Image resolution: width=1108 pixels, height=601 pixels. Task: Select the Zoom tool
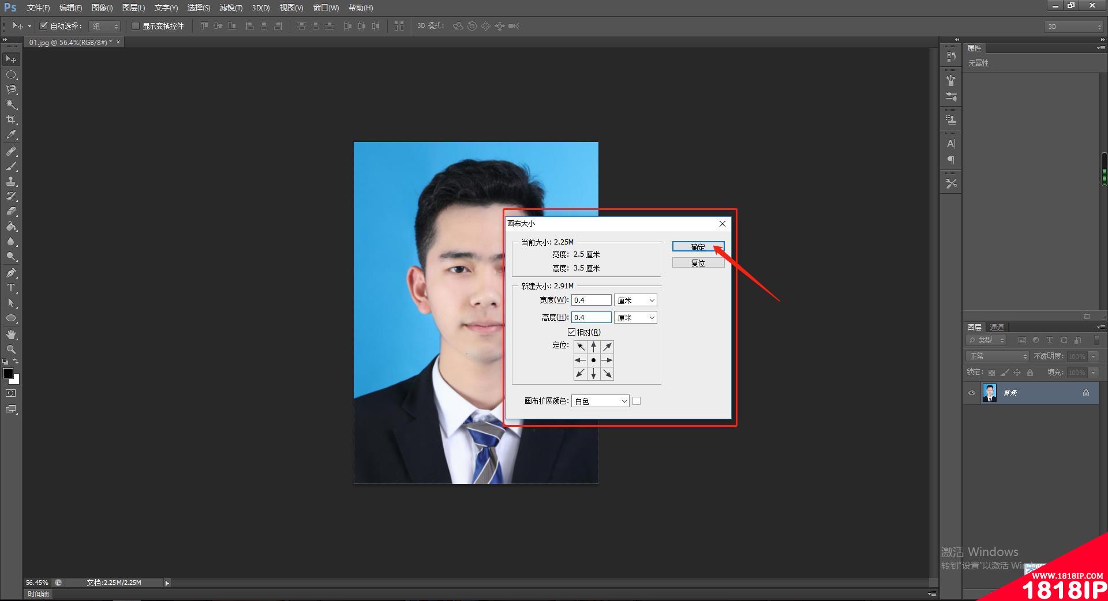pos(11,350)
